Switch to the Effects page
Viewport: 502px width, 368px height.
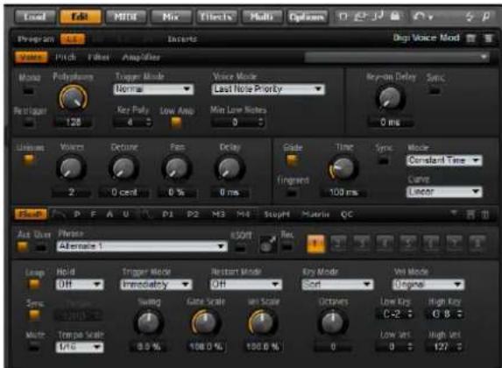coord(216,17)
